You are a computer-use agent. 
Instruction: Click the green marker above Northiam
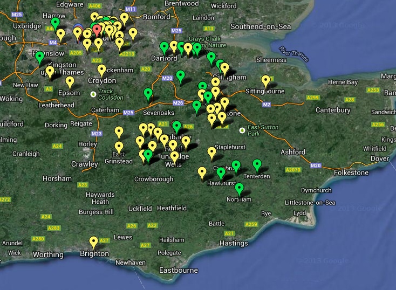(x=240, y=189)
